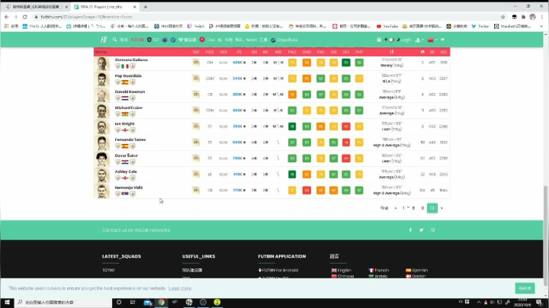Open the FUT 20 menu link

[x=137, y=40]
